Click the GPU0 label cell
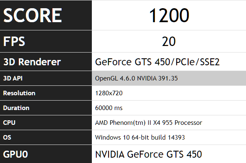Viewport: 246px width, 163px height. click(x=46, y=154)
